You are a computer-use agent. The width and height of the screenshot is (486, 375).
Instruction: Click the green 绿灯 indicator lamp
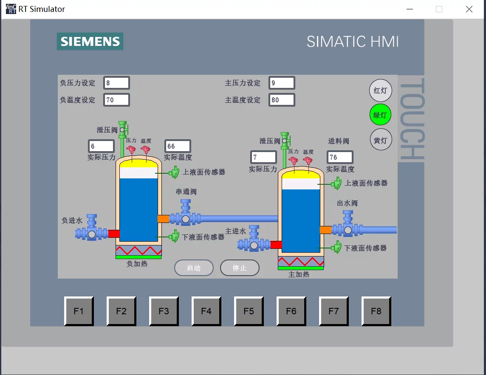[380, 115]
